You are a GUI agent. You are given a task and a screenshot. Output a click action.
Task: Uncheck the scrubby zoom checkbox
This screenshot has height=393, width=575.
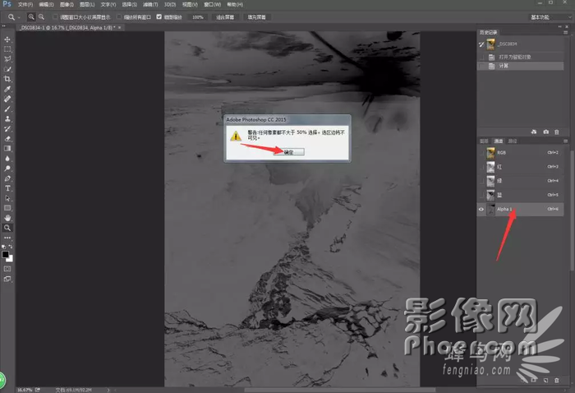(x=159, y=17)
